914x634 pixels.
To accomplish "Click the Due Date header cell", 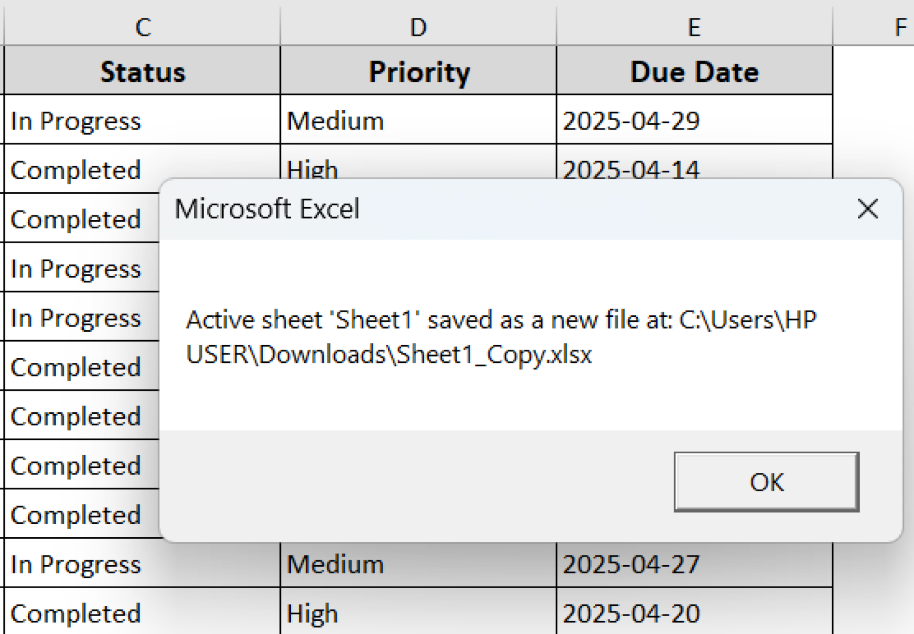I will [x=694, y=71].
